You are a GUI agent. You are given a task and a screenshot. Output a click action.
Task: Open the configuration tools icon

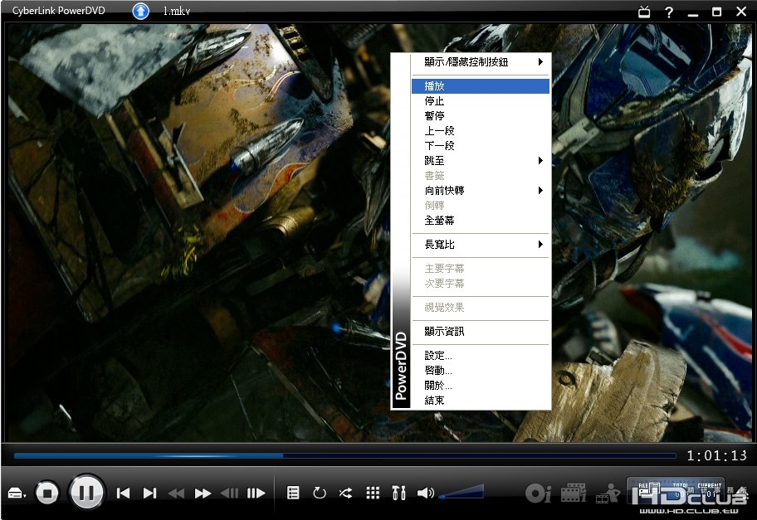[x=398, y=493]
